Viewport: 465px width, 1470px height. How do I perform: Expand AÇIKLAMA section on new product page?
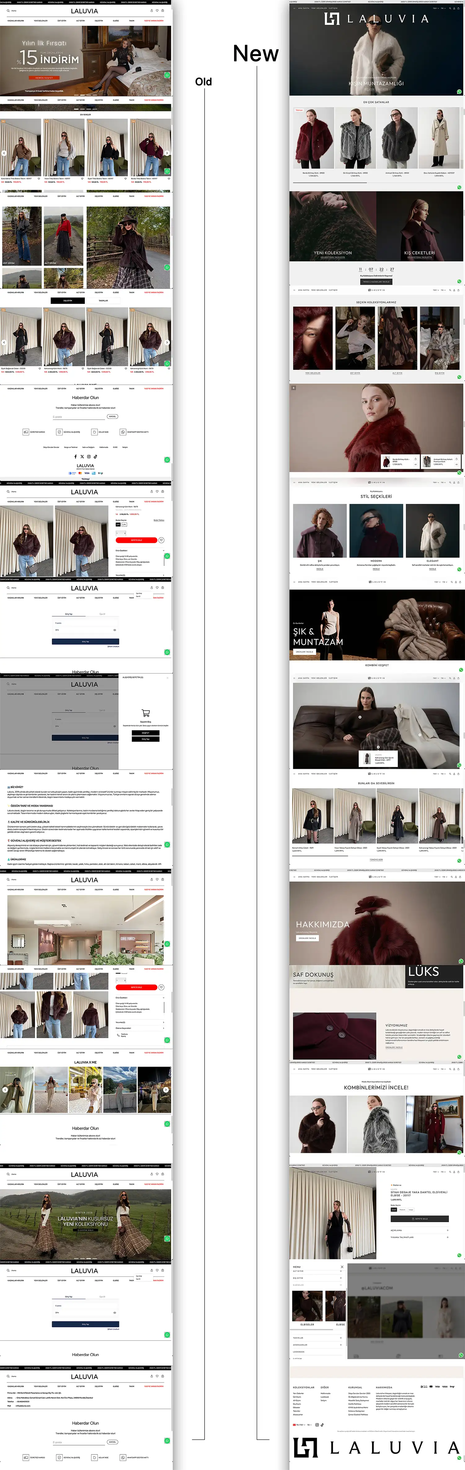point(419,1230)
